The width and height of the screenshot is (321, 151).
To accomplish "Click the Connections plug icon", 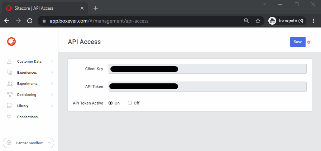I will coord(10,117).
